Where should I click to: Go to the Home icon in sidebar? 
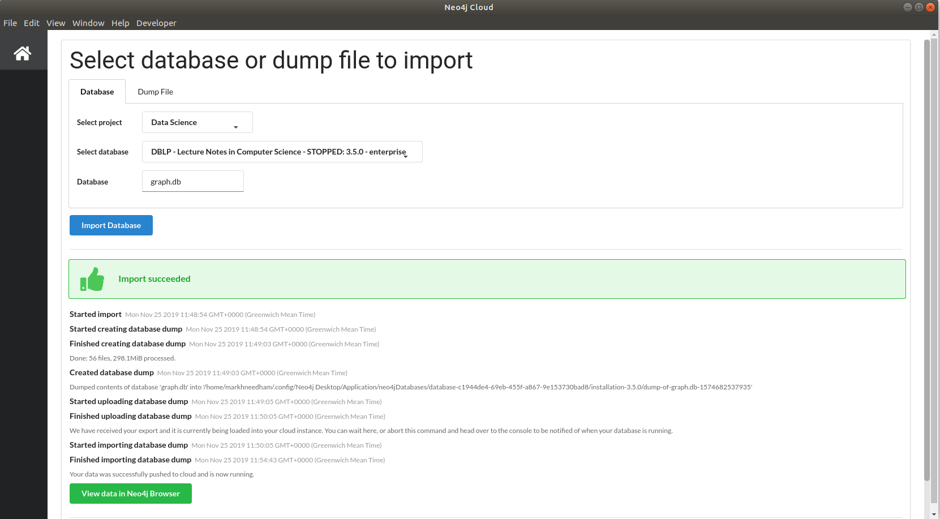[x=23, y=53]
